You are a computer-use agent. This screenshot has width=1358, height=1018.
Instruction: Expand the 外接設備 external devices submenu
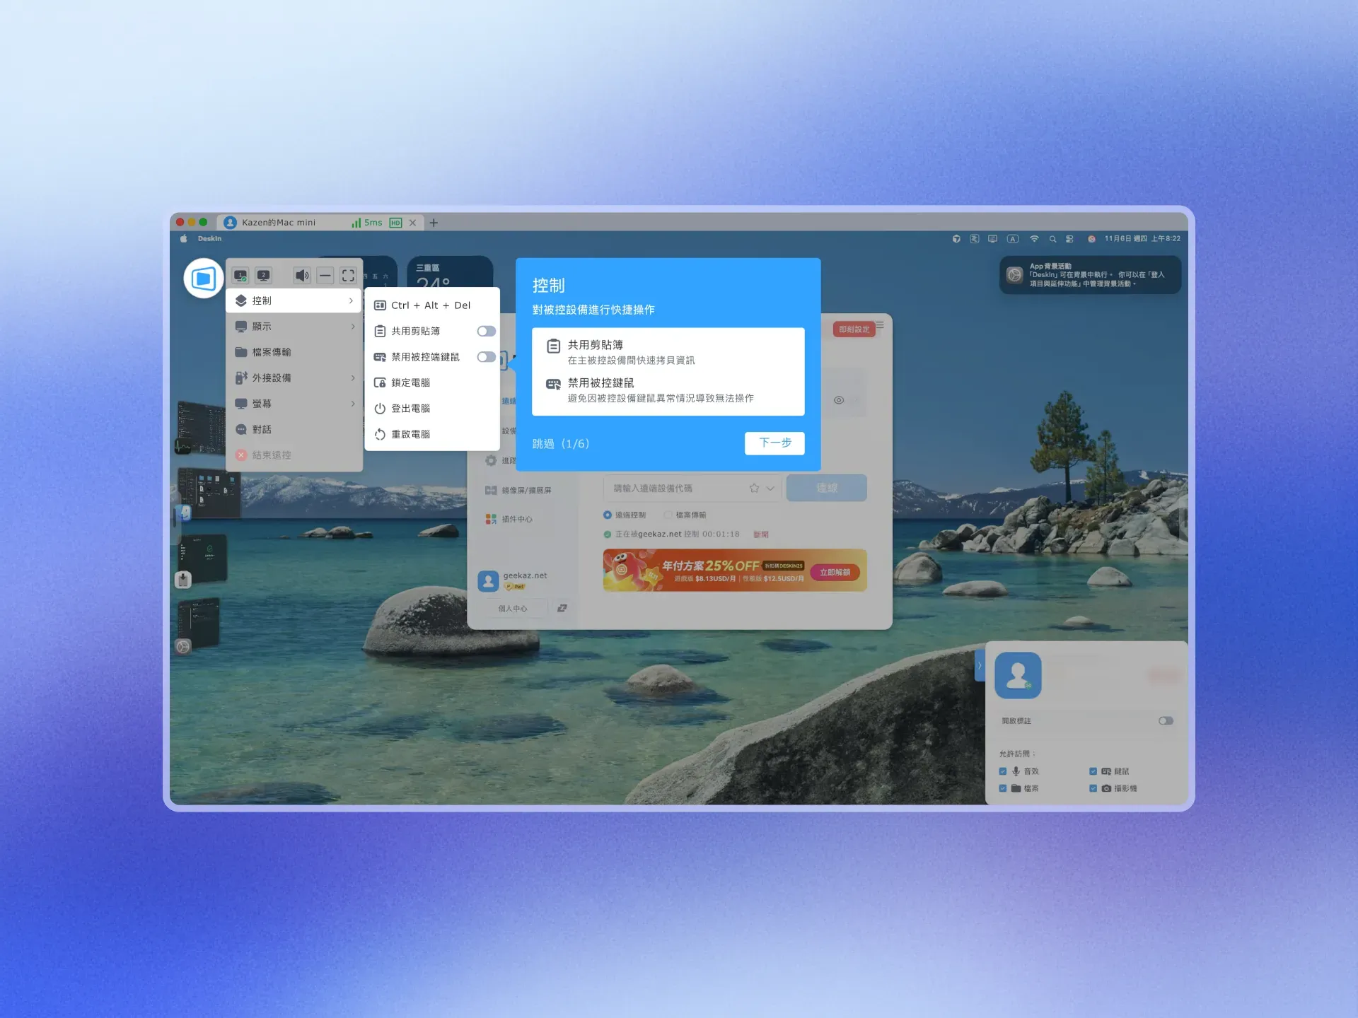tap(294, 378)
